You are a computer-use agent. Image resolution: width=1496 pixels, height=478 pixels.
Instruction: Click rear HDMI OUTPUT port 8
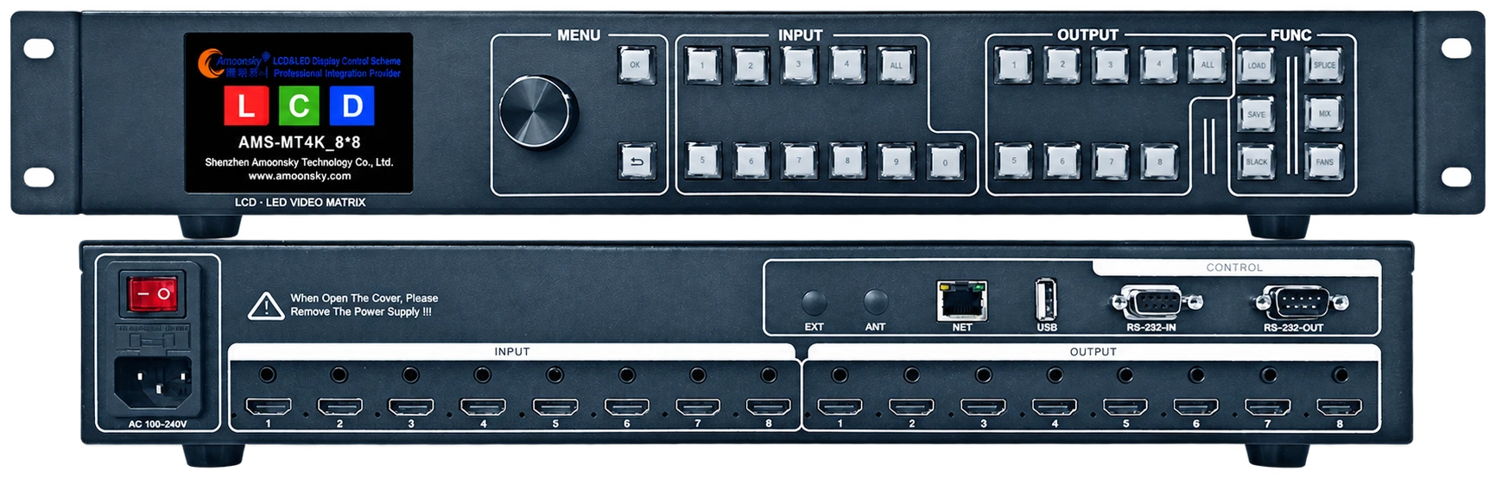pyautogui.click(x=1340, y=407)
